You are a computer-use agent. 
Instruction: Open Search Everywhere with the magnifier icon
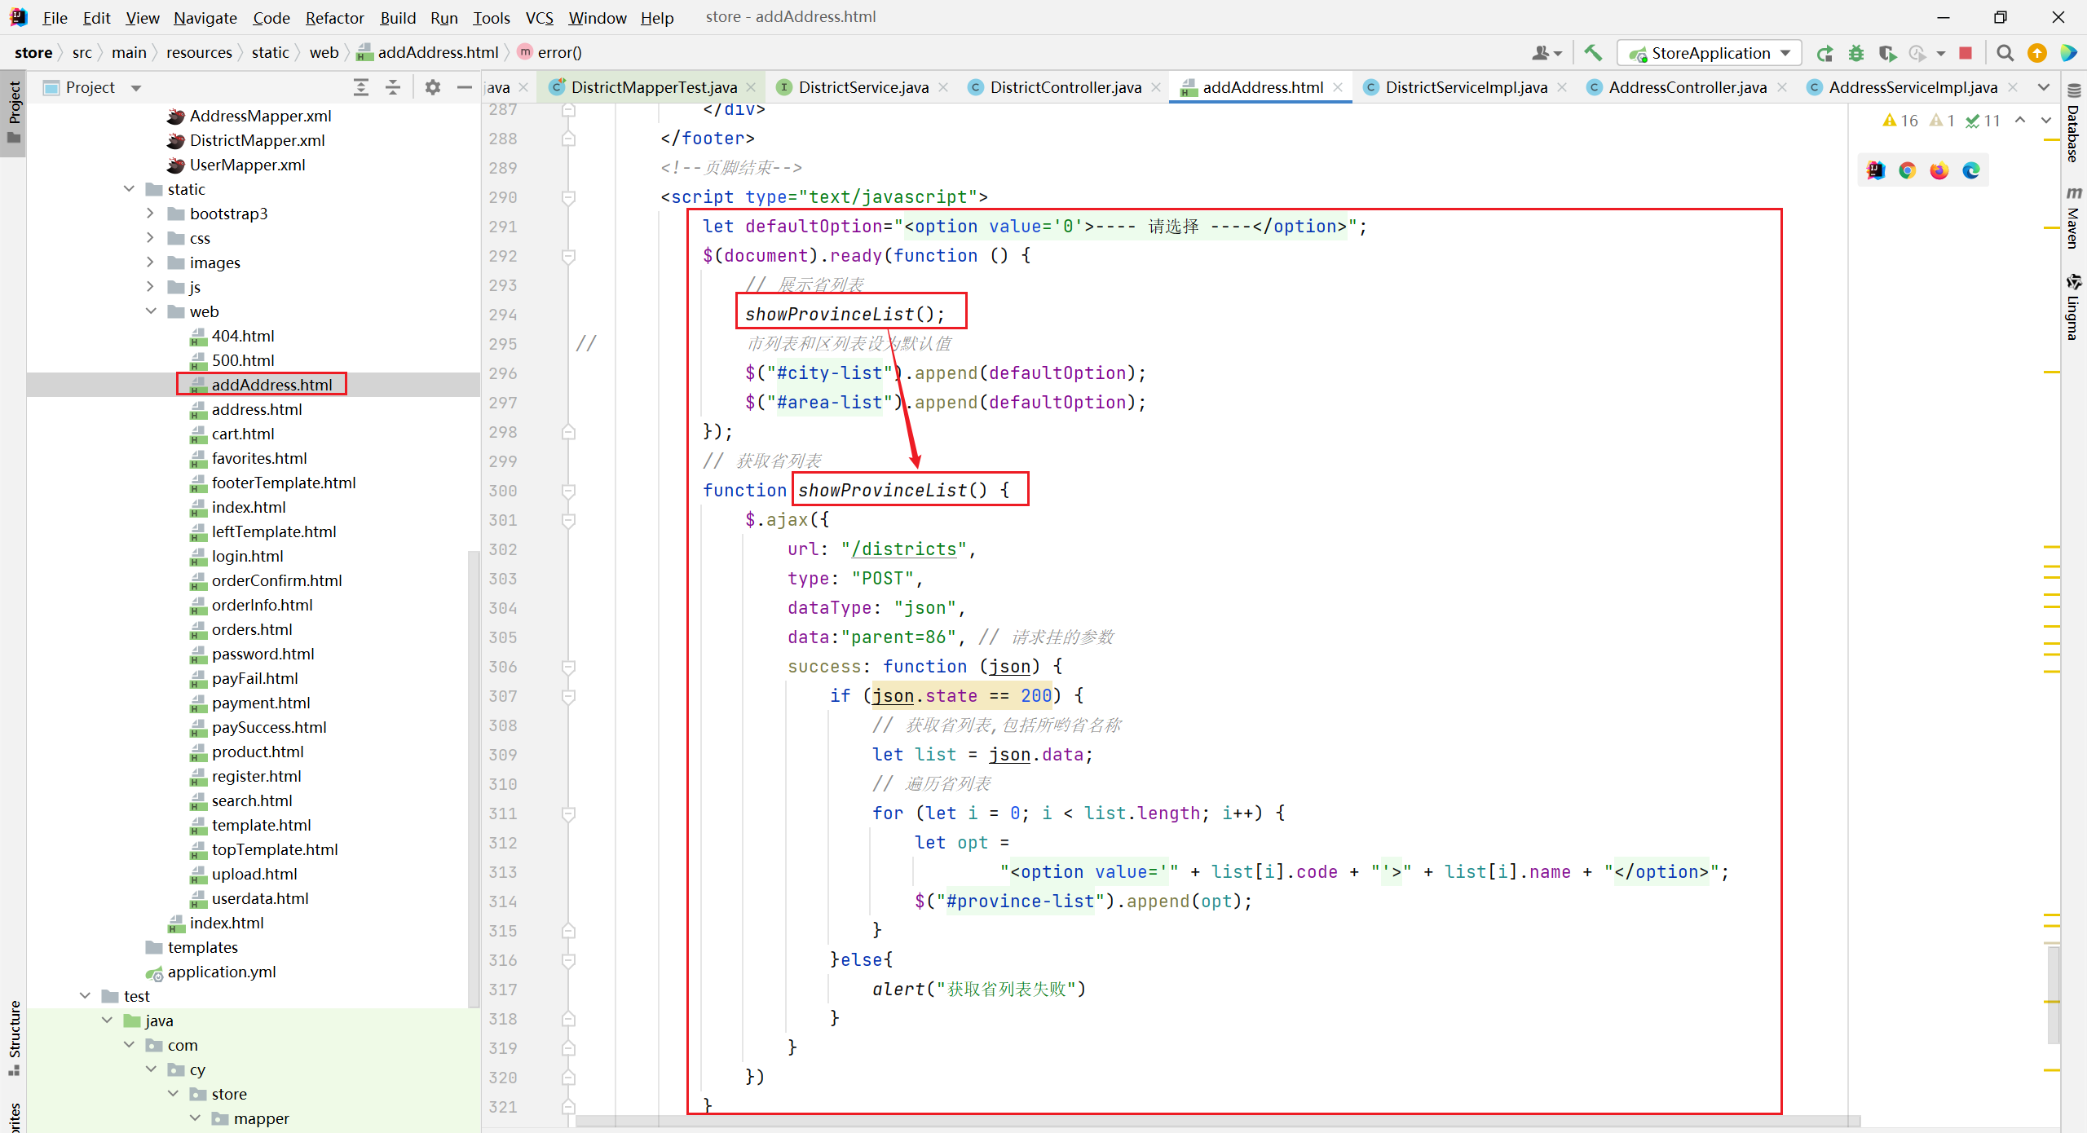point(2005,53)
